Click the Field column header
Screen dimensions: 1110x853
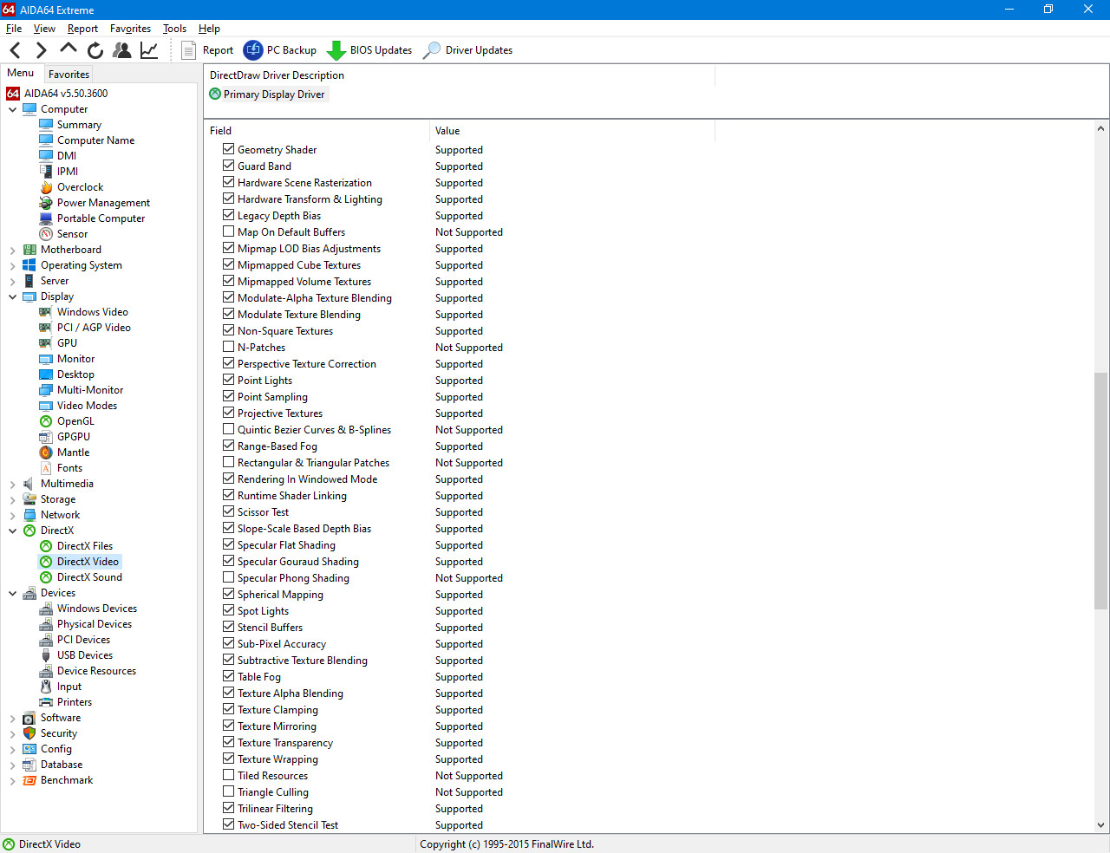point(317,131)
